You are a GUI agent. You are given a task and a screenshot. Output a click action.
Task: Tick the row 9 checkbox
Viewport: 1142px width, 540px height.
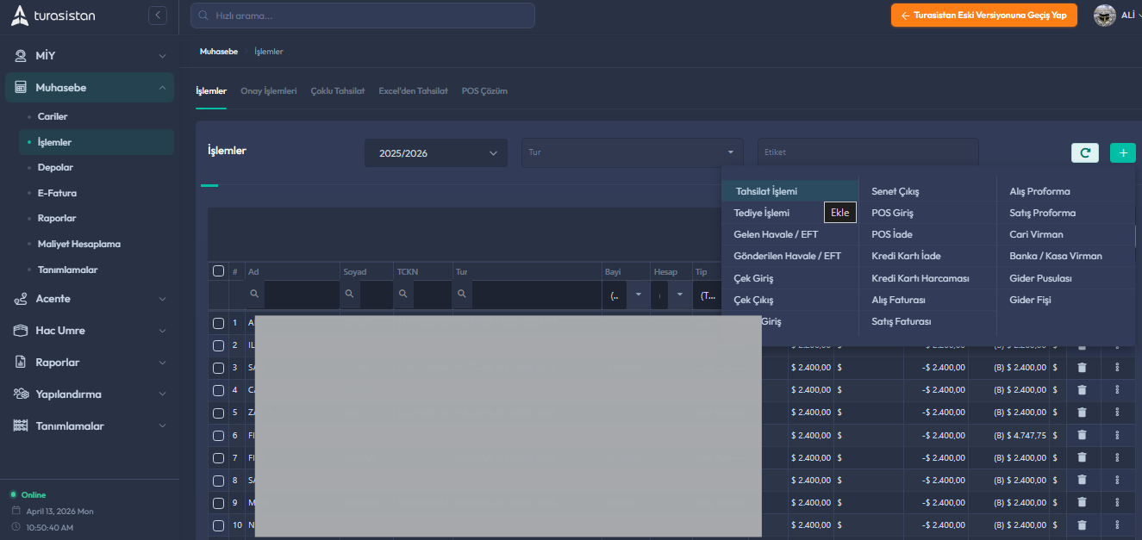(218, 502)
